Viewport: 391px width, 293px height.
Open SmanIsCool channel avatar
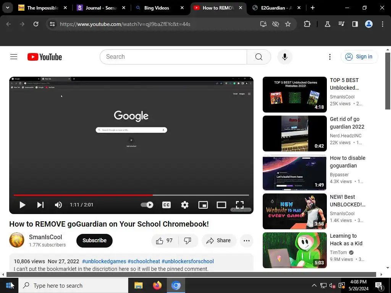(17, 240)
